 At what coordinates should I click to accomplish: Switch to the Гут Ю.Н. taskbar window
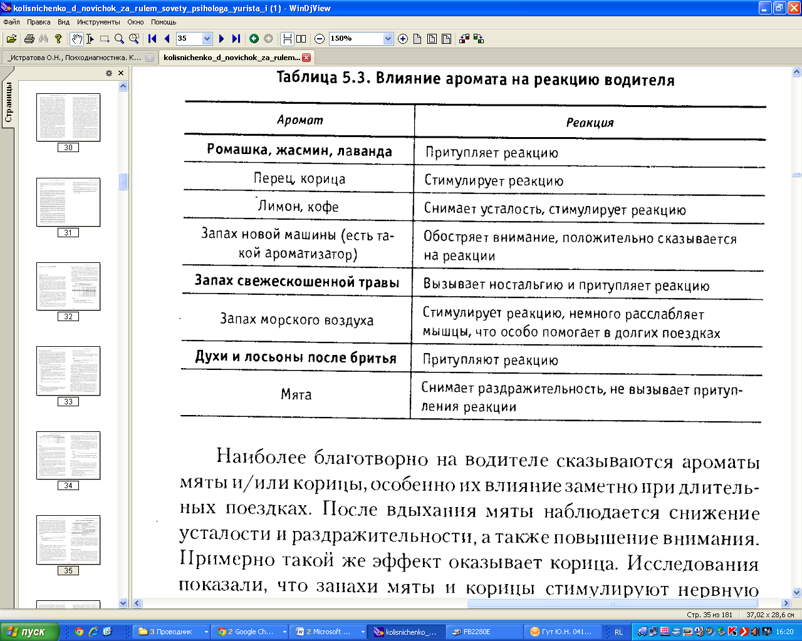coord(564,632)
